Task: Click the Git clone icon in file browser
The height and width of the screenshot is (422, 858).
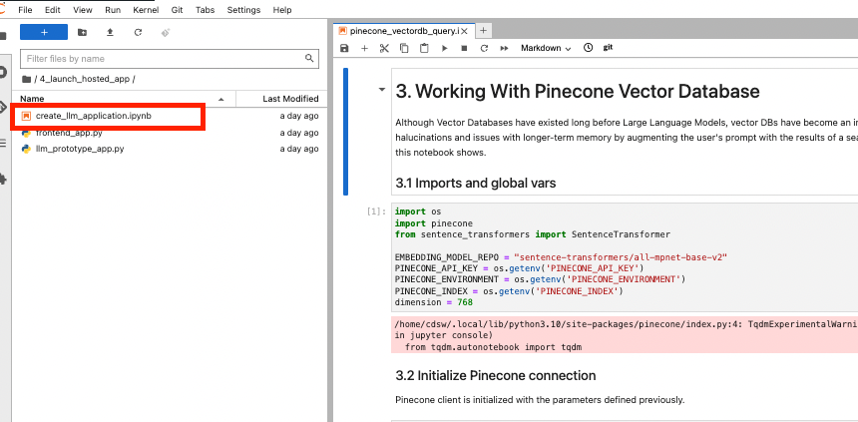Action: coord(166,32)
